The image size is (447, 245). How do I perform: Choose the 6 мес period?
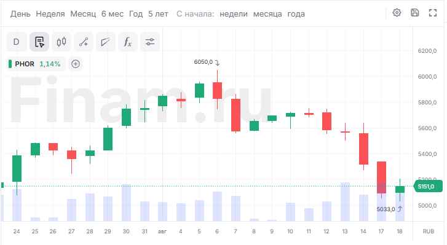[113, 14]
